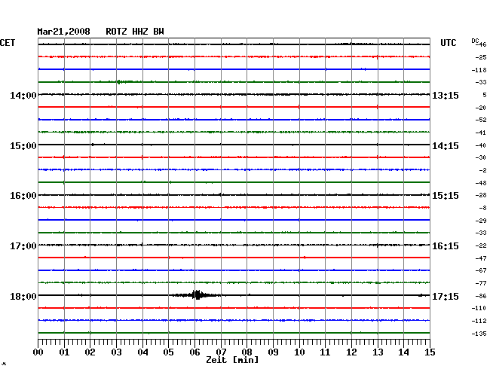Select the 13:15 UTC time label
This screenshot has width=490, height=372.
[x=446, y=95]
